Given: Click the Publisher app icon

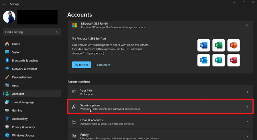Looking at the screenshot, I should (219, 60).
